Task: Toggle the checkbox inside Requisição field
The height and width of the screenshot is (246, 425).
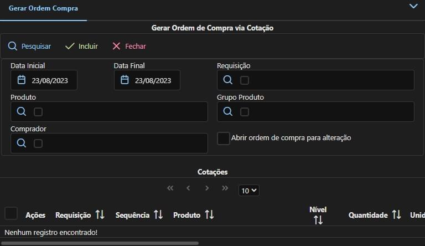Action: click(x=245, y=80)
